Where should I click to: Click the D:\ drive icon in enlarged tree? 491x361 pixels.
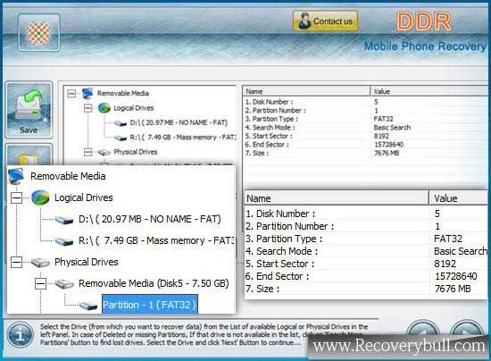64,220
